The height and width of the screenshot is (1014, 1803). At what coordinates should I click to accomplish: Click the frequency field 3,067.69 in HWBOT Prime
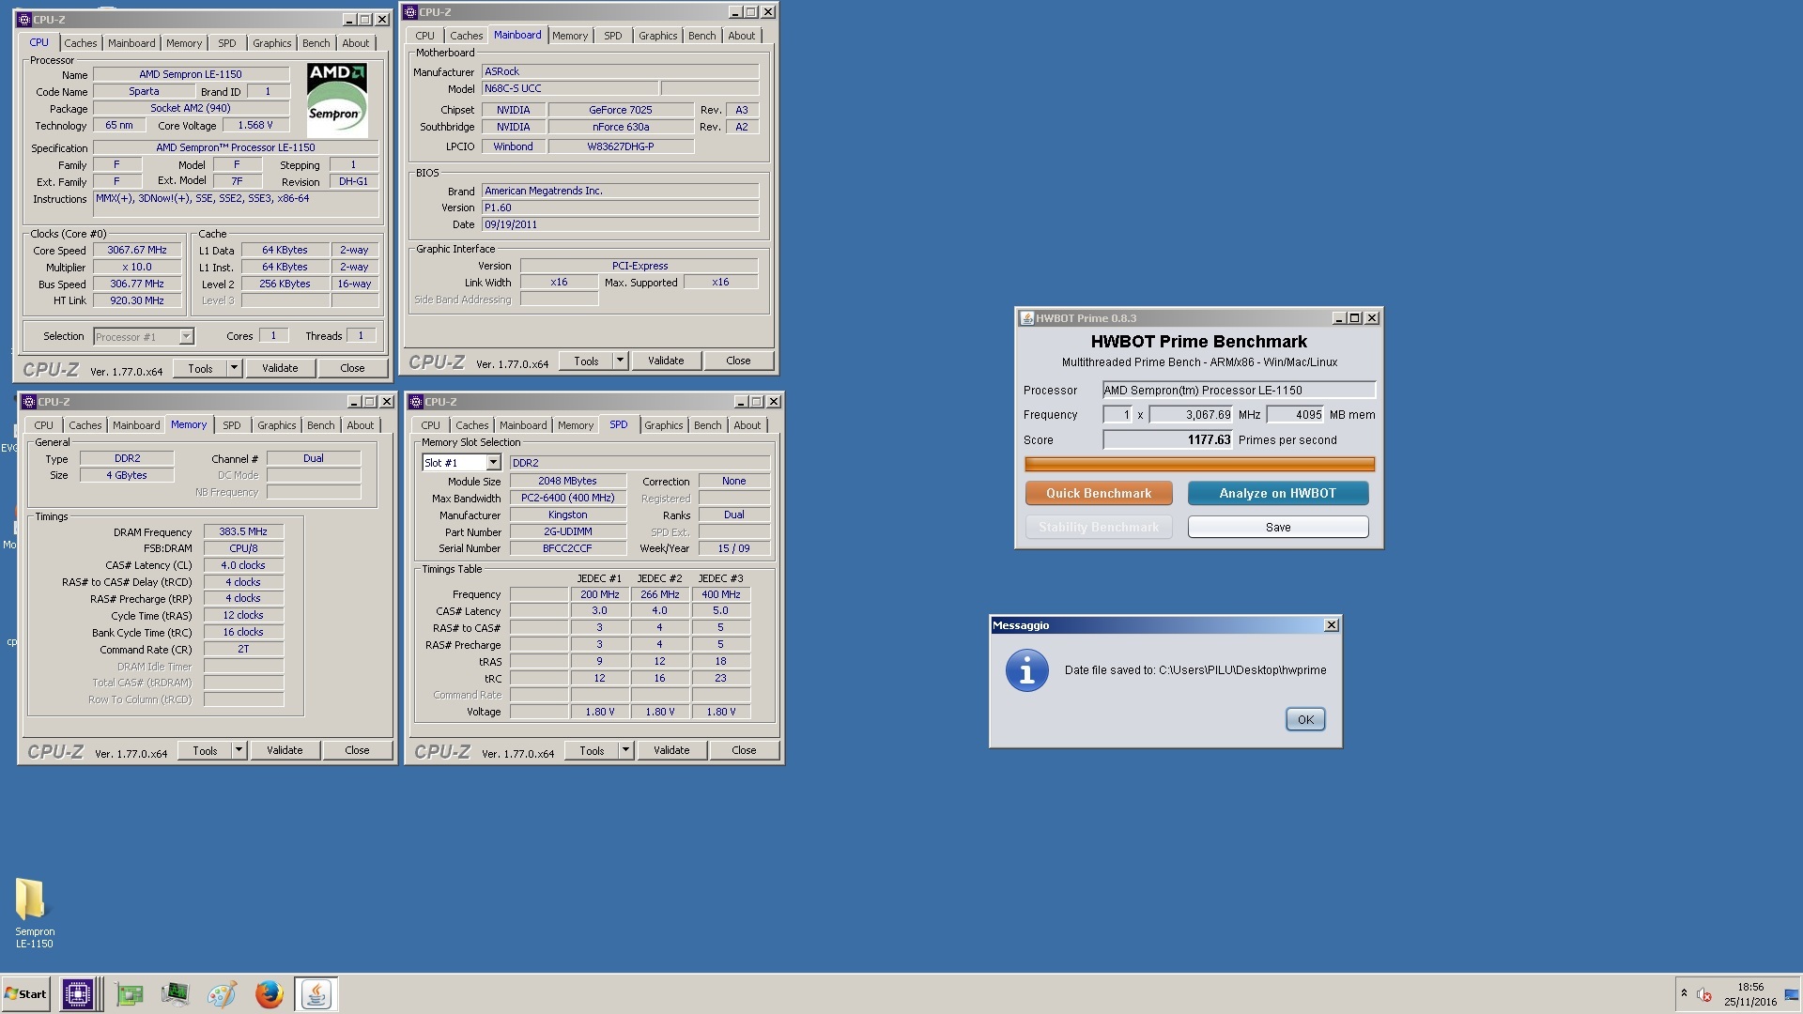click(1192, 414)
